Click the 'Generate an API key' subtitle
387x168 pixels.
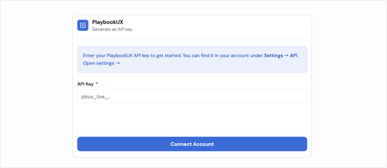112,29
